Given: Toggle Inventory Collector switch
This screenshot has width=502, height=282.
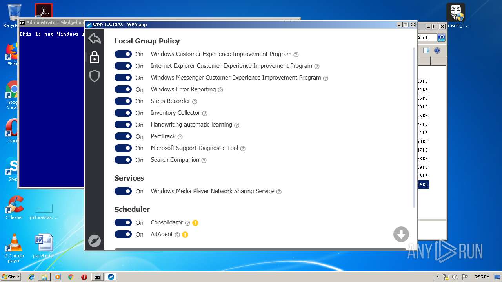Looking at the screenshot, I should [123, 113].
